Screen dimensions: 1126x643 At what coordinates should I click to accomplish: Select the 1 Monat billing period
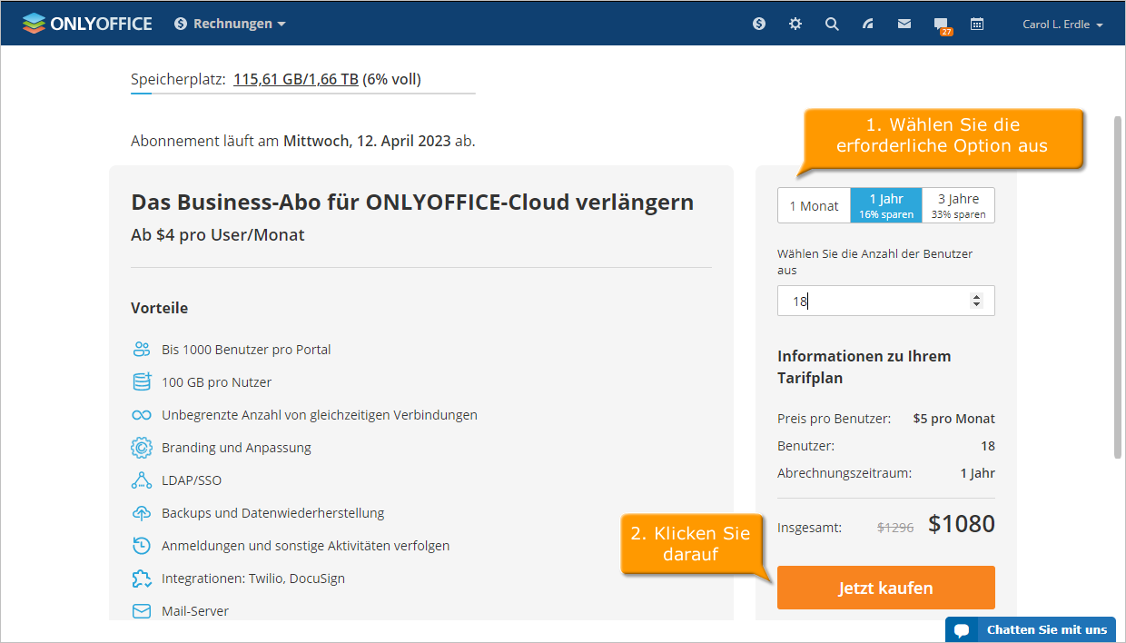tap(814, 205)
